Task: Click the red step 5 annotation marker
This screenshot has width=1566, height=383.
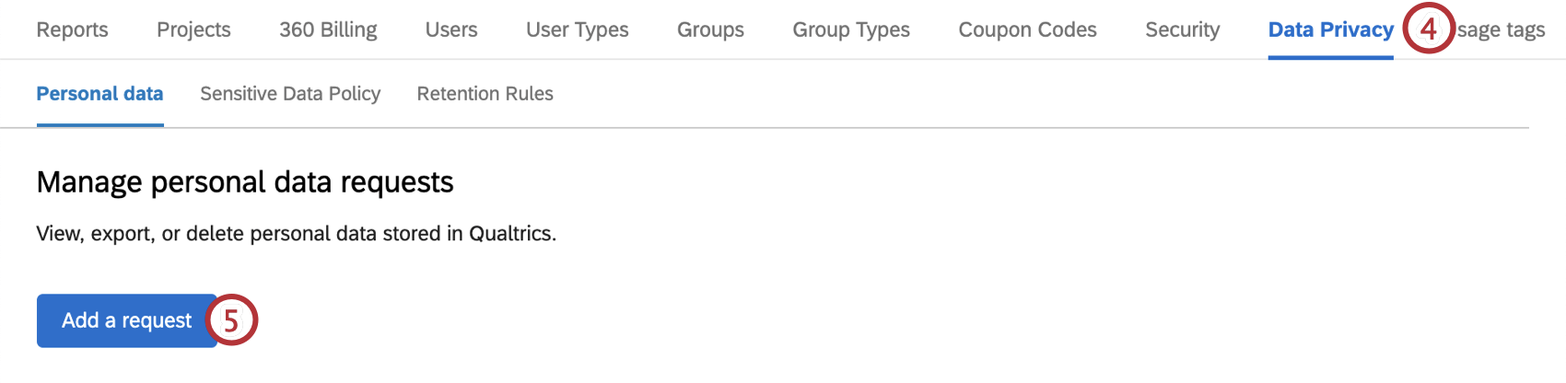Action: pos(231,320)
